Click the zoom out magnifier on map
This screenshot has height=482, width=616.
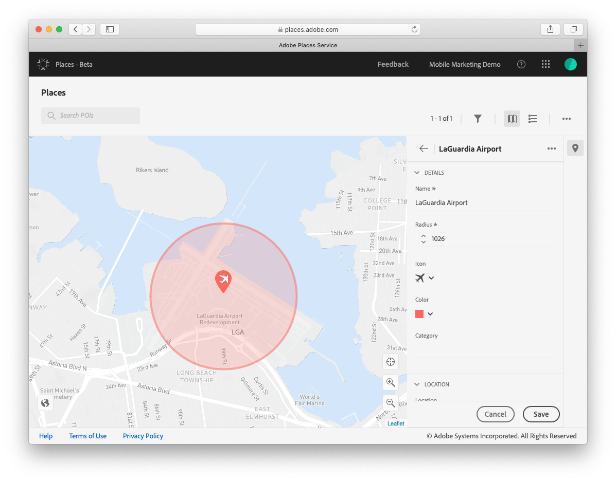tap(390, 403)
